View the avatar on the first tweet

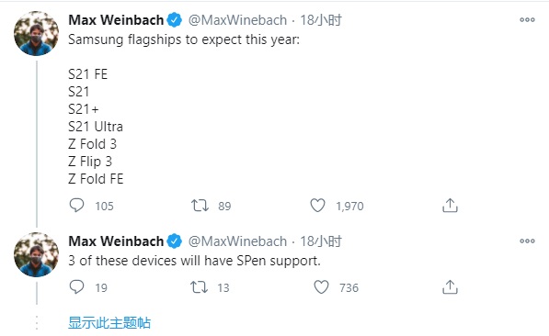(36, 33)
